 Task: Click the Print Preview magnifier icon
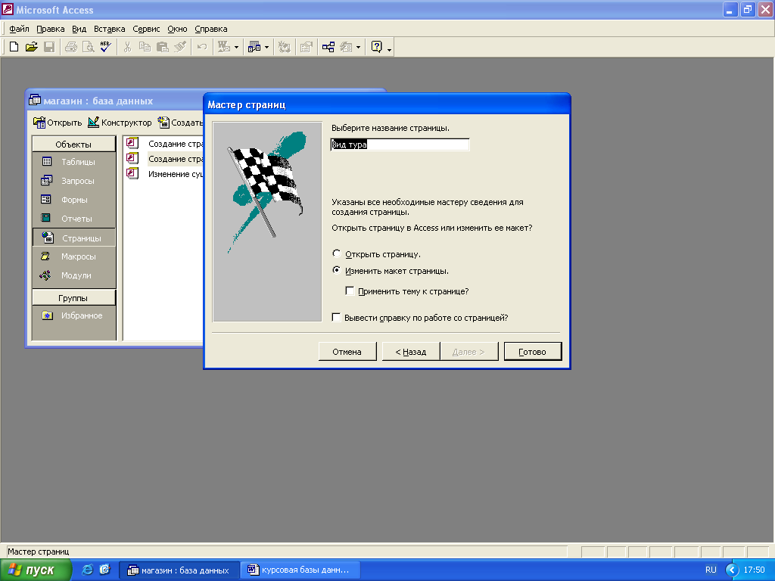(x=88, y=47)
